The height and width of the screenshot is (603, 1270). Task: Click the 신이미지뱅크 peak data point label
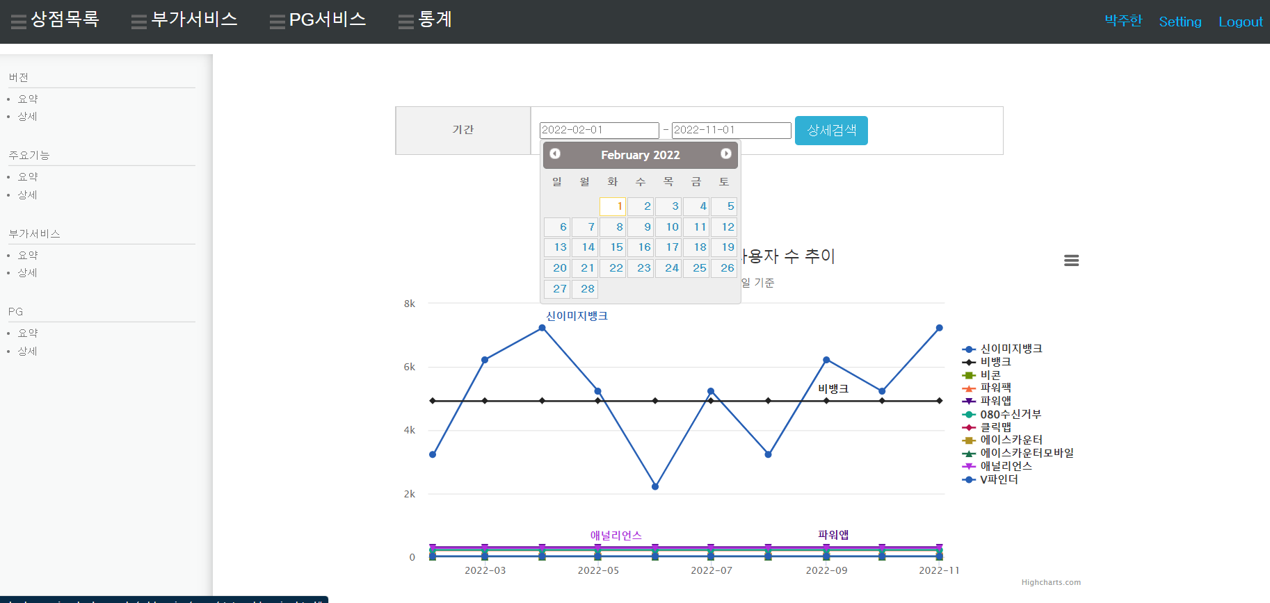click(x=577, y=316)
